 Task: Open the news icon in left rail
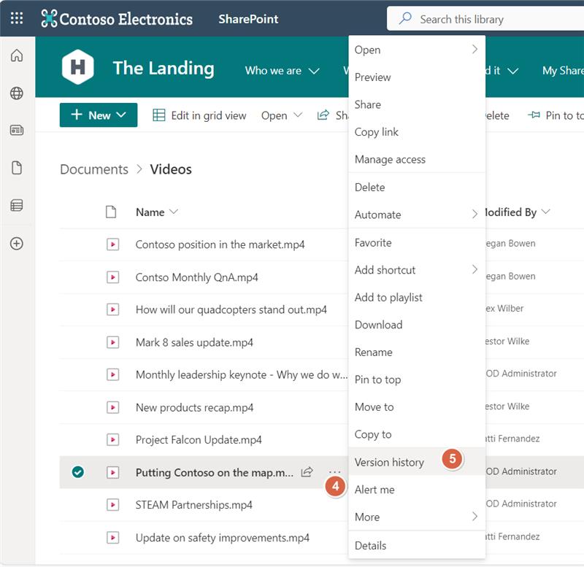point(17,131)
